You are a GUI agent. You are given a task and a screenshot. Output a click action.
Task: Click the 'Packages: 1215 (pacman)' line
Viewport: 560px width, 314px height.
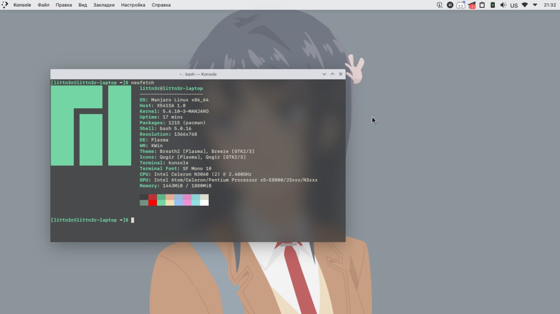click(172, 123)
